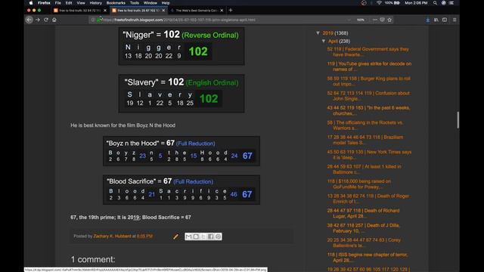Image resolution: width=484 pixels, height=272 pixels.
Task: Reload the current page
Action: [x=46, y=20]
